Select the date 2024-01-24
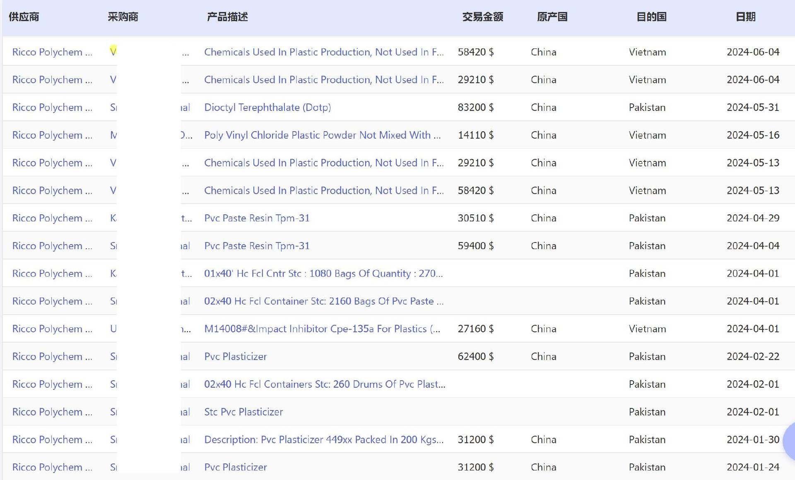 coord(753,467)
